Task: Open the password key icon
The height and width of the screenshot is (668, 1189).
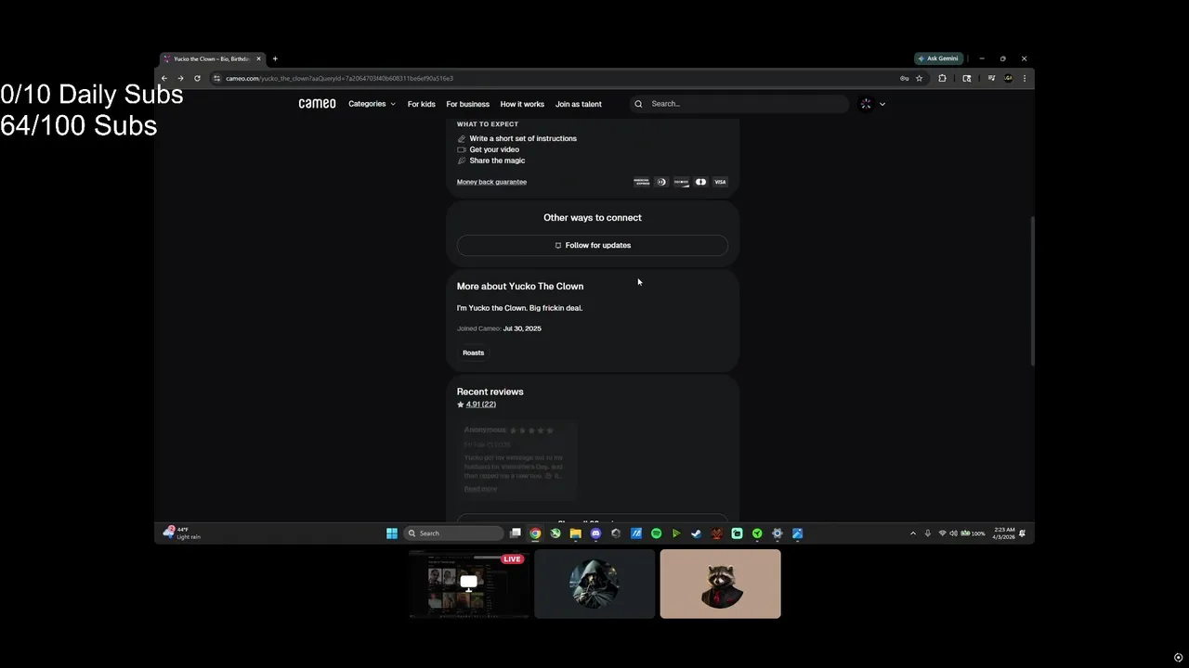Action: pos(904,79)
